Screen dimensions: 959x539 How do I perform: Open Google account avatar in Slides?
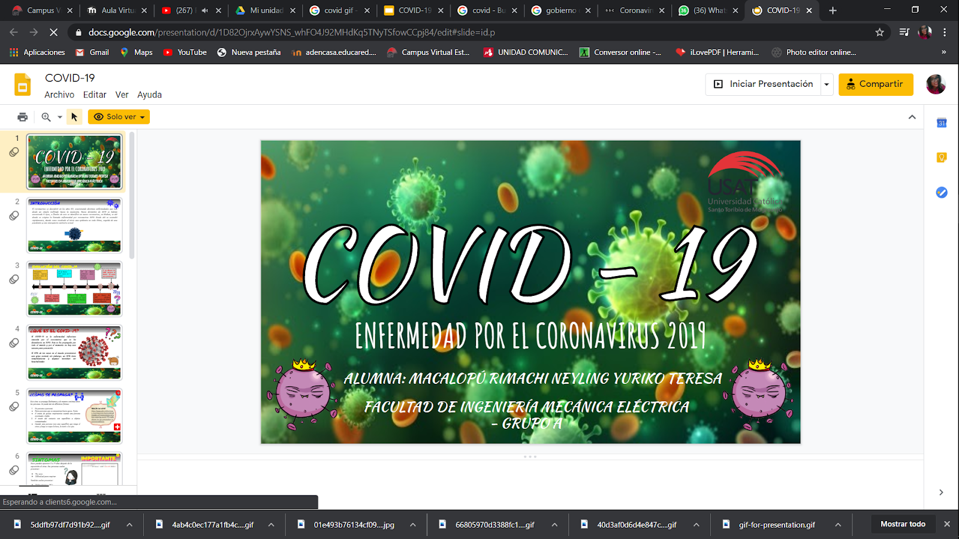[936, 84]
